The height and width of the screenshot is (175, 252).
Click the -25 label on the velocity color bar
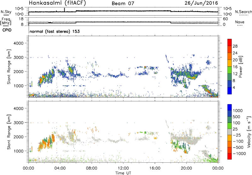[237, 135]
